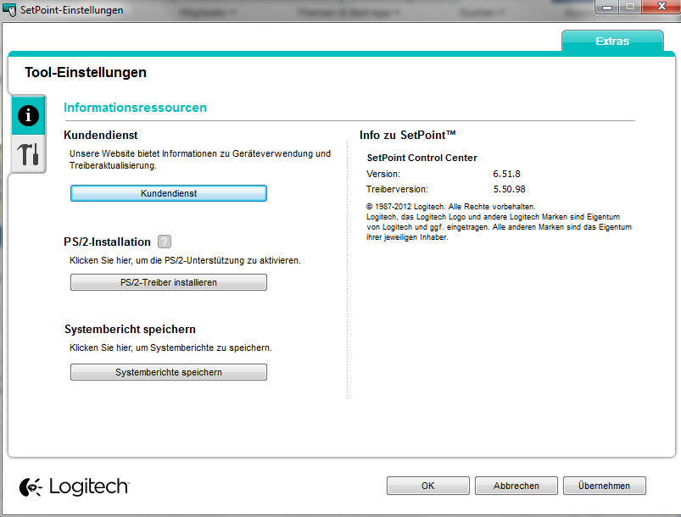Switch to the Extras tab

(612, 41)
